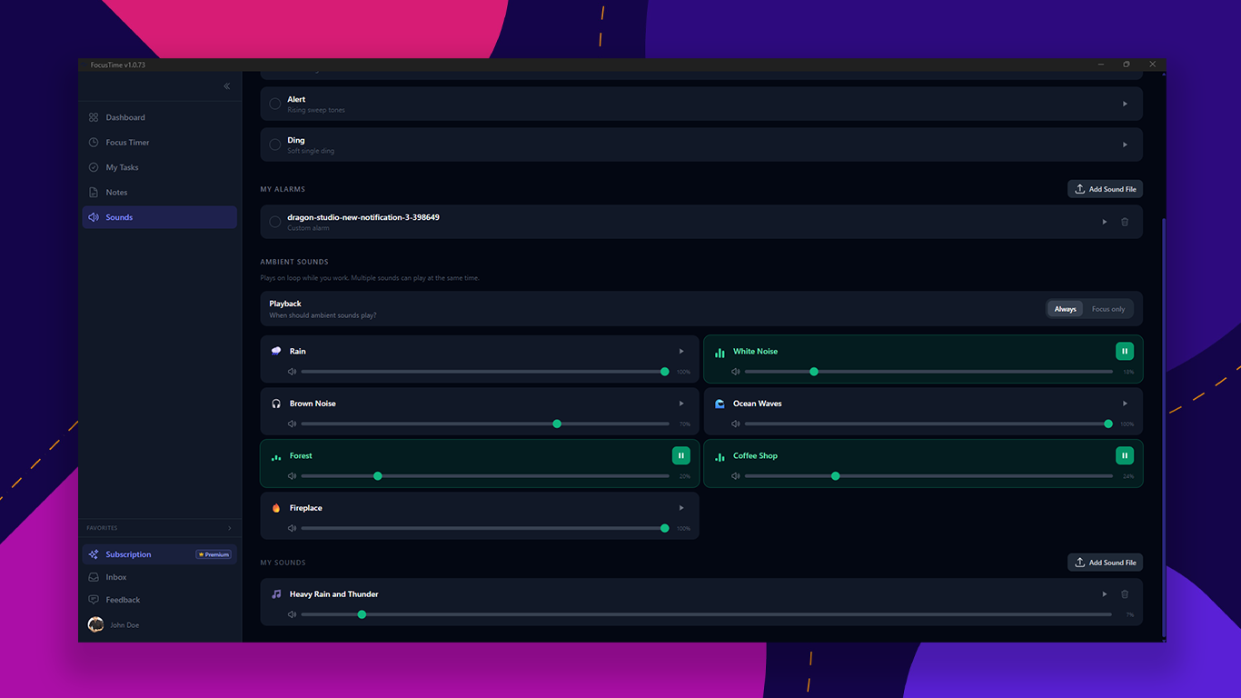Screen dimensions: 1241x698
Task: Click the Ocean Waves wave icon
Action: [720, 404]
